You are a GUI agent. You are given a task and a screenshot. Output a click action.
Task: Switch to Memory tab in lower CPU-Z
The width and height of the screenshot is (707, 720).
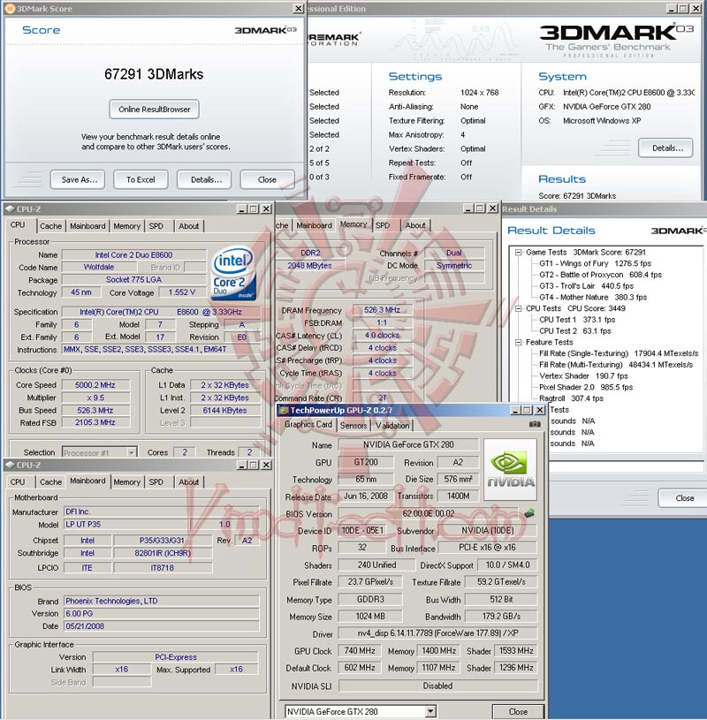[126, 481]
